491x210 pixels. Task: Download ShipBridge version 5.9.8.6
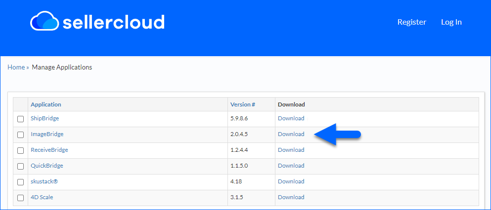tap(291, 118)
